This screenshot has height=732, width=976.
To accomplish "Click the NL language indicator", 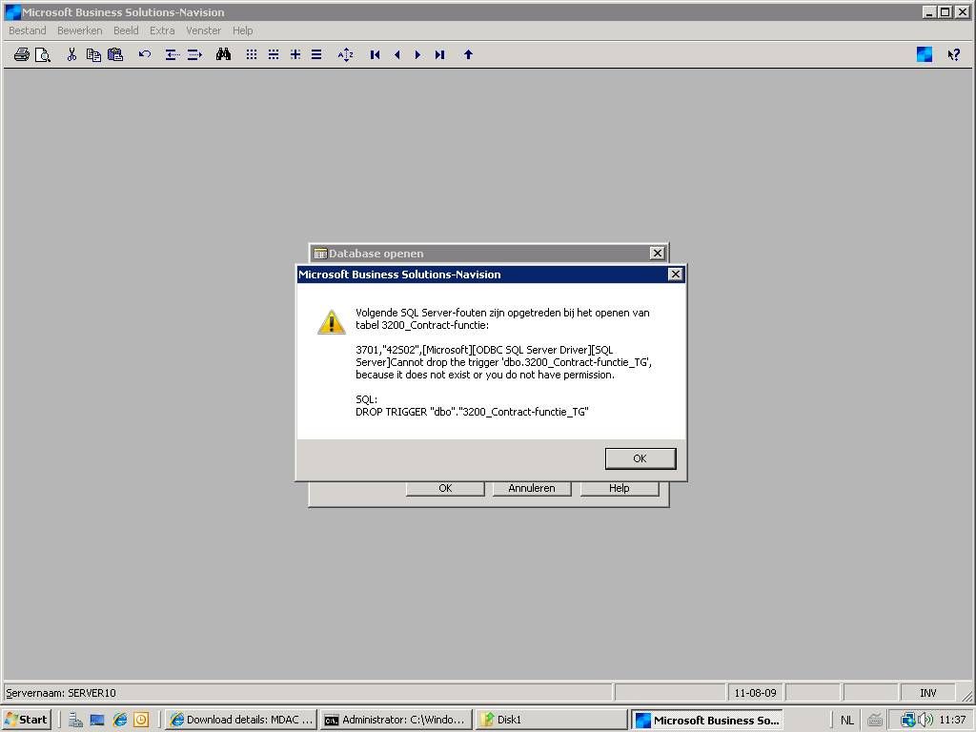I will tap(846, 721).
